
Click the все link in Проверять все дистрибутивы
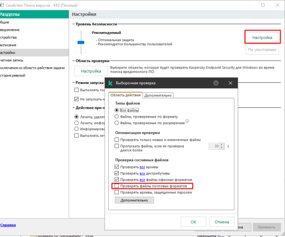pyautogui.click(x=142, y=174)
